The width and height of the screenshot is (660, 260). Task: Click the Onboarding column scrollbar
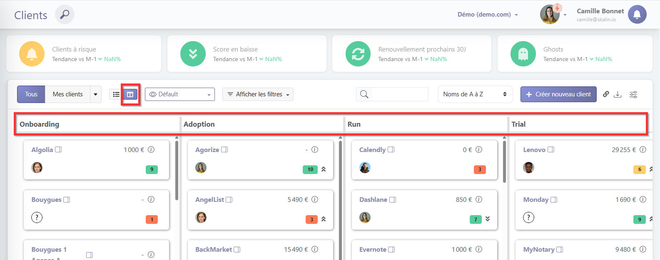[x=177, y=170]
